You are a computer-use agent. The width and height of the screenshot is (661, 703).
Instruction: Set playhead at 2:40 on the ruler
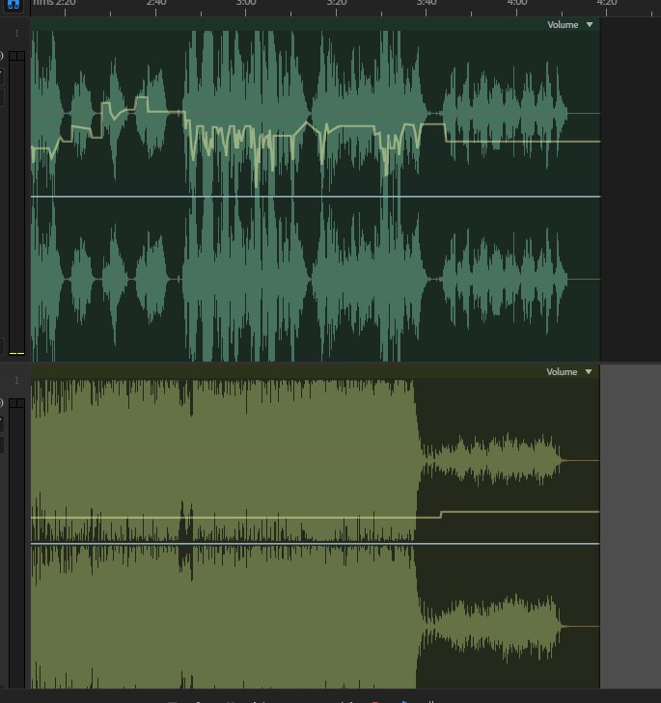point(155,4)
